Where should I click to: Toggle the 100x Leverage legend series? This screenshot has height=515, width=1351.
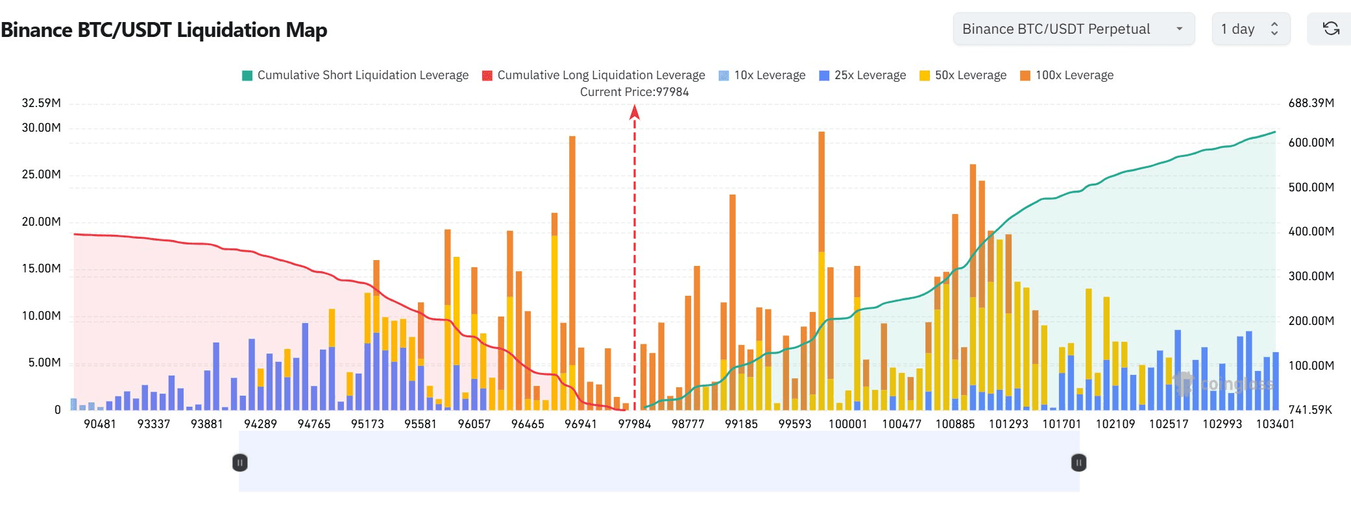click(x=1067, y=75)
